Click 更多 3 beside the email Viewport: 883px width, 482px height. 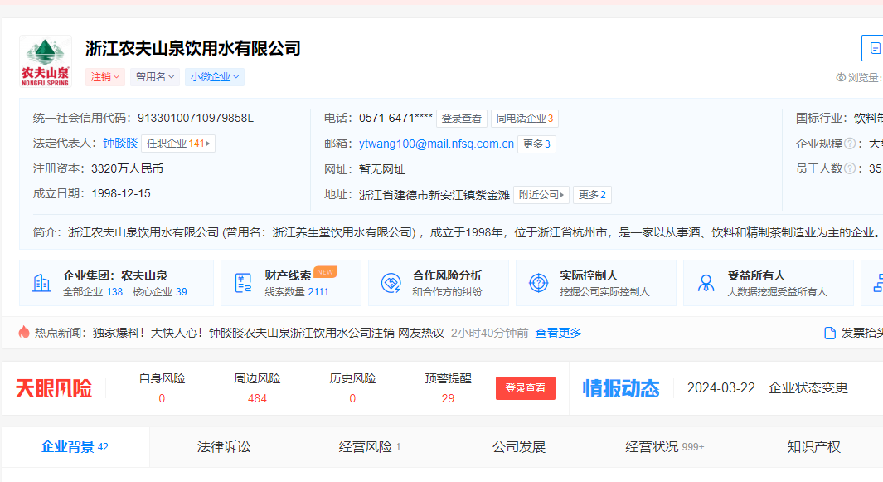coord(536,144)
